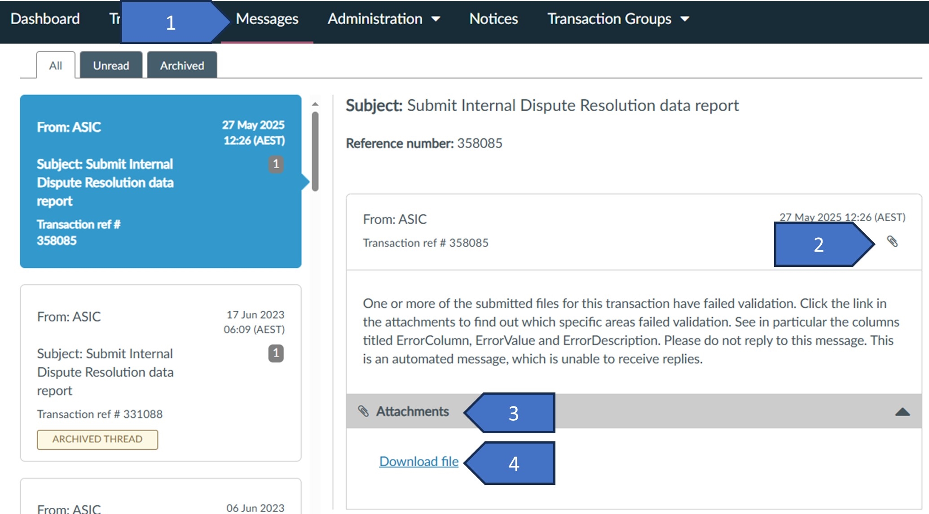Viewport: 929px width, 514px height.
Task: Open the Administration dropdown menu
Action: point(385,19)
